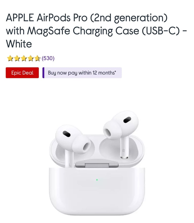Click the second yellow rating star
The height and width of the screenshot is (223, 194).
pyautogui.click(x=17, y=58)
